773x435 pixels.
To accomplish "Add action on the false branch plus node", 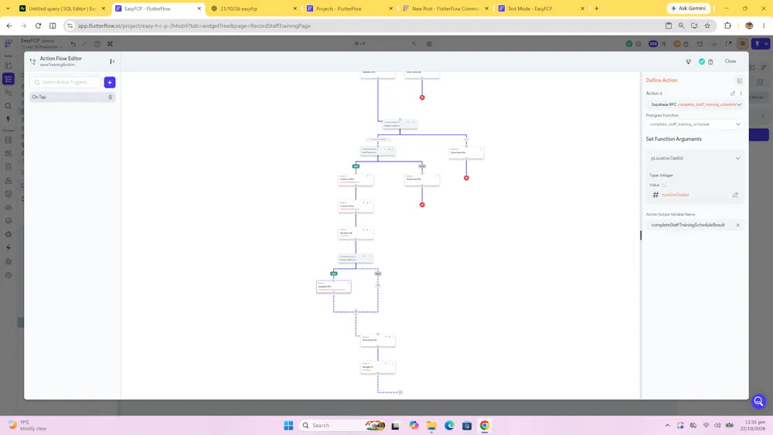I will pos(378,285).
